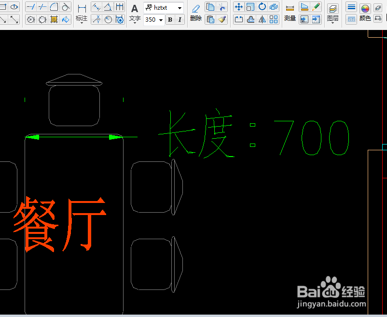
Task: Click the Format Painter brush icon
Action: coord(222,20)
